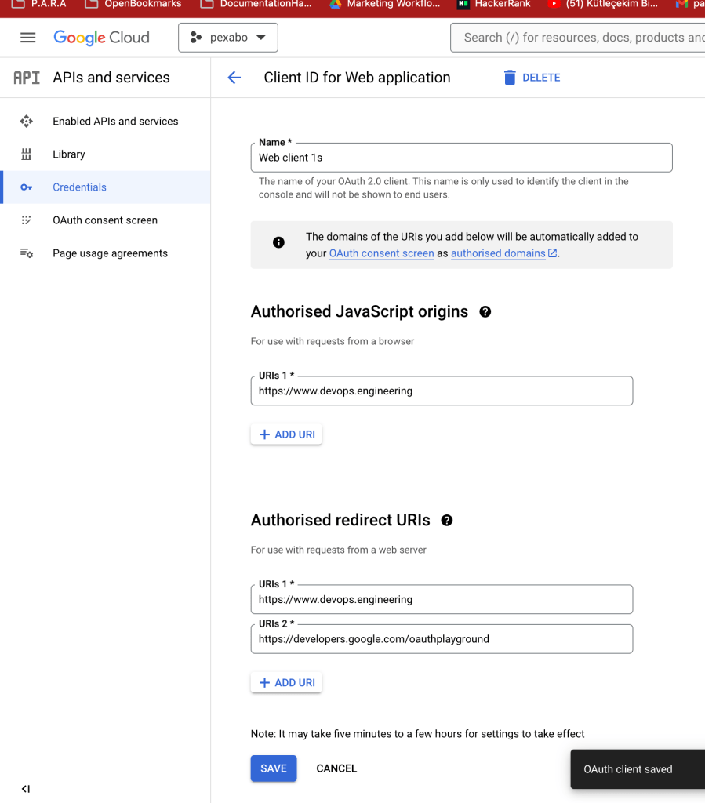Open the pexabo project selector dropdown
The image size is (705, 803).
228,38
